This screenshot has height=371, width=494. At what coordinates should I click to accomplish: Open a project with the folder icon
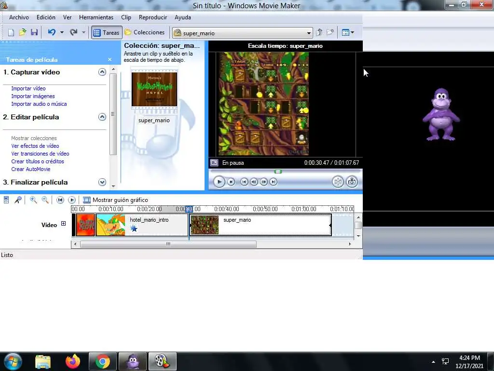(23, 32)
